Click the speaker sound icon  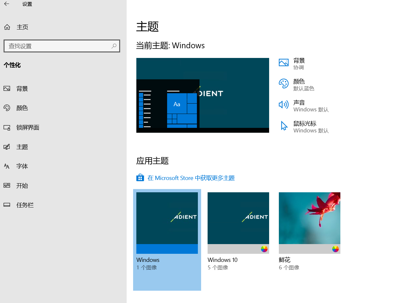284,105
